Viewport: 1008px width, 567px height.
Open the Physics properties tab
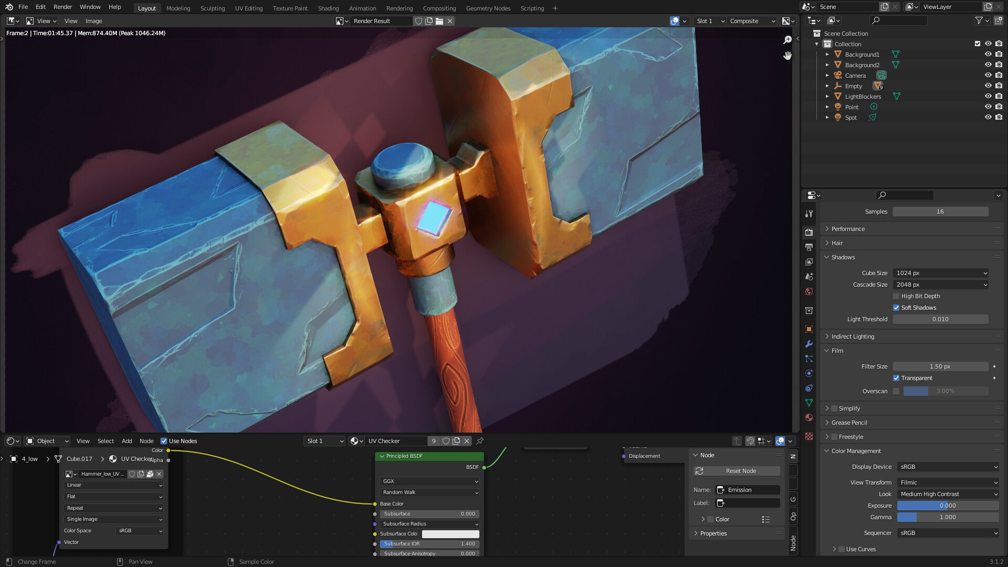point(809,373)
